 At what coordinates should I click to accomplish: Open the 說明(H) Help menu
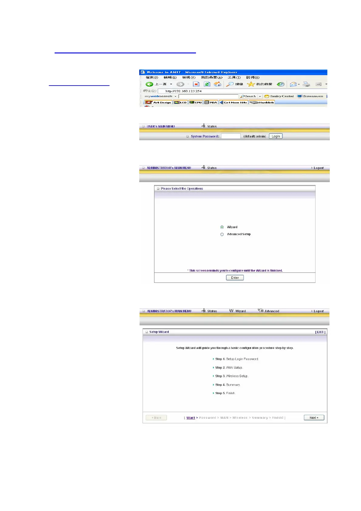coord(253,77)
